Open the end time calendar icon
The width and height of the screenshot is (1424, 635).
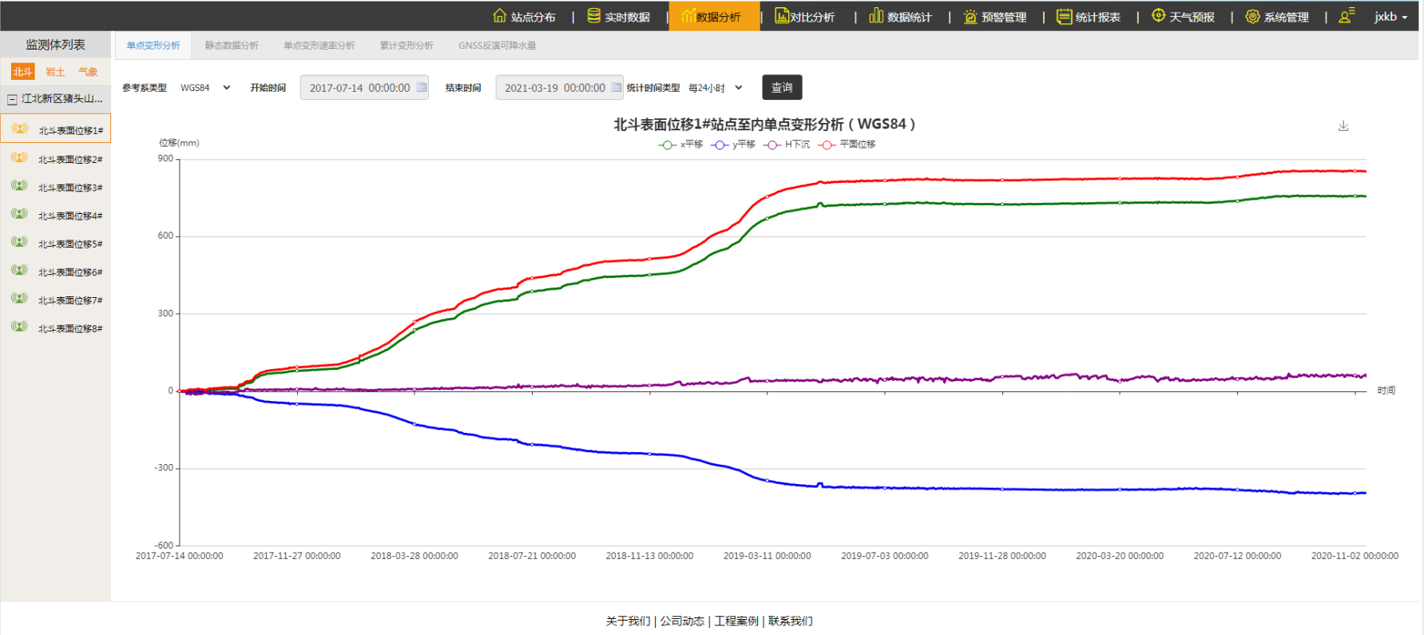click(x=617, y=87)
